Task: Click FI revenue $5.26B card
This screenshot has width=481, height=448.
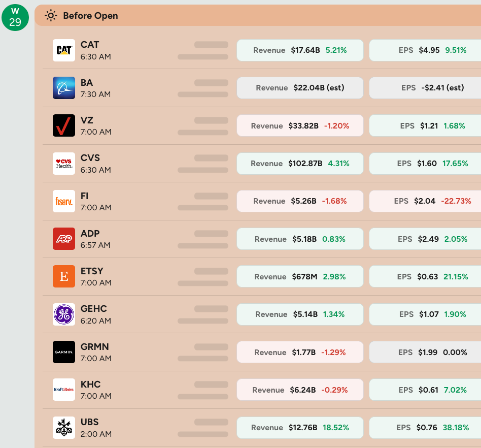Action: click(300, 201)
